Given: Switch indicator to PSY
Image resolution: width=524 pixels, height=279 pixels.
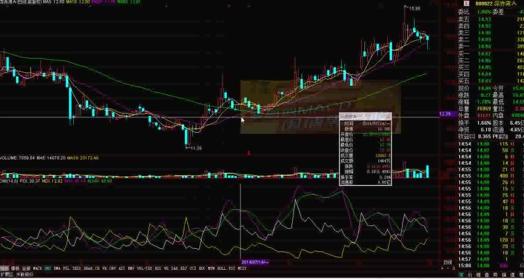Looking at the screenshot, I should point(232,269).
